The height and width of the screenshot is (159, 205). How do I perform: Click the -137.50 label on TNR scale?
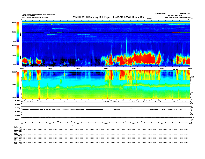pyautogui.click(x=13, y=85)
